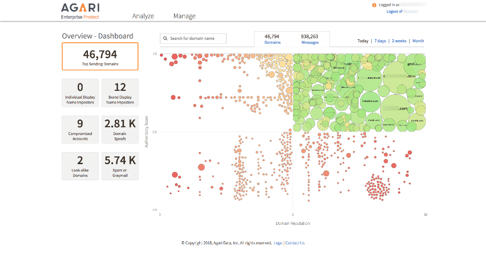Screen dimensions: 486x255
Task: Focus the Search for domain name field
Action: click(193, 38)
